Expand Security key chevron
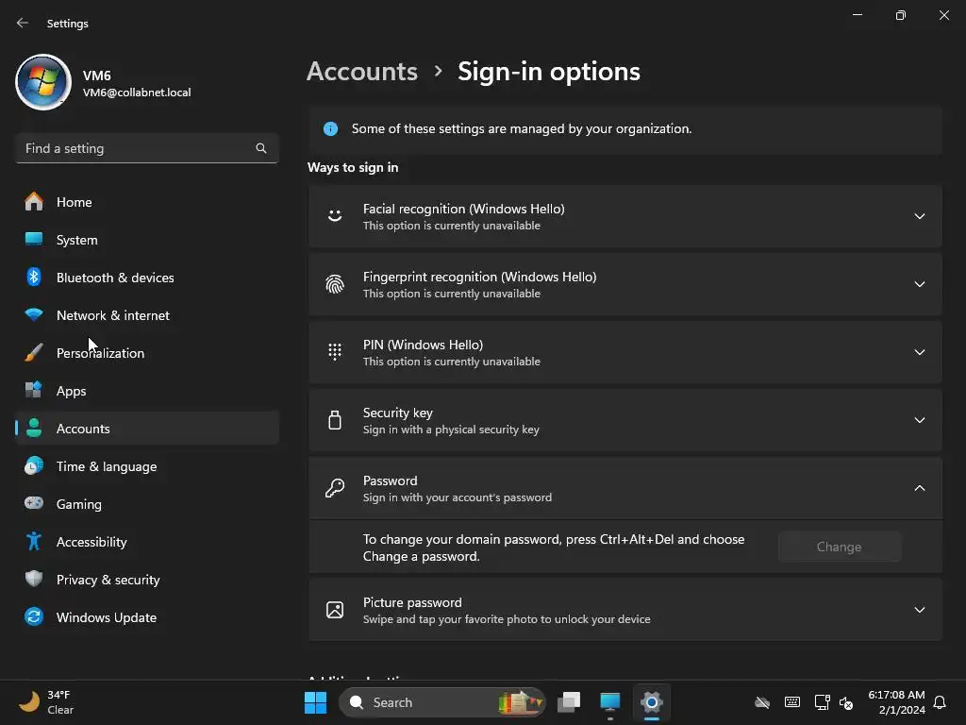The image size is (966, 725). tap(919, 420)
